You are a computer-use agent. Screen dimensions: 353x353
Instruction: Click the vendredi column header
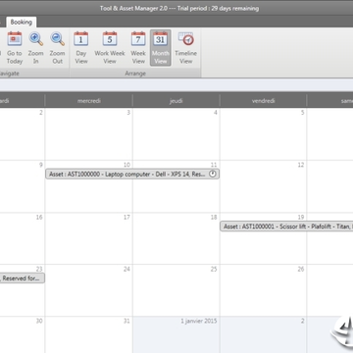click(264, 101)
